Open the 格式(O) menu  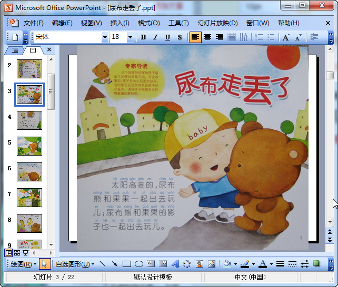point(149,23)
